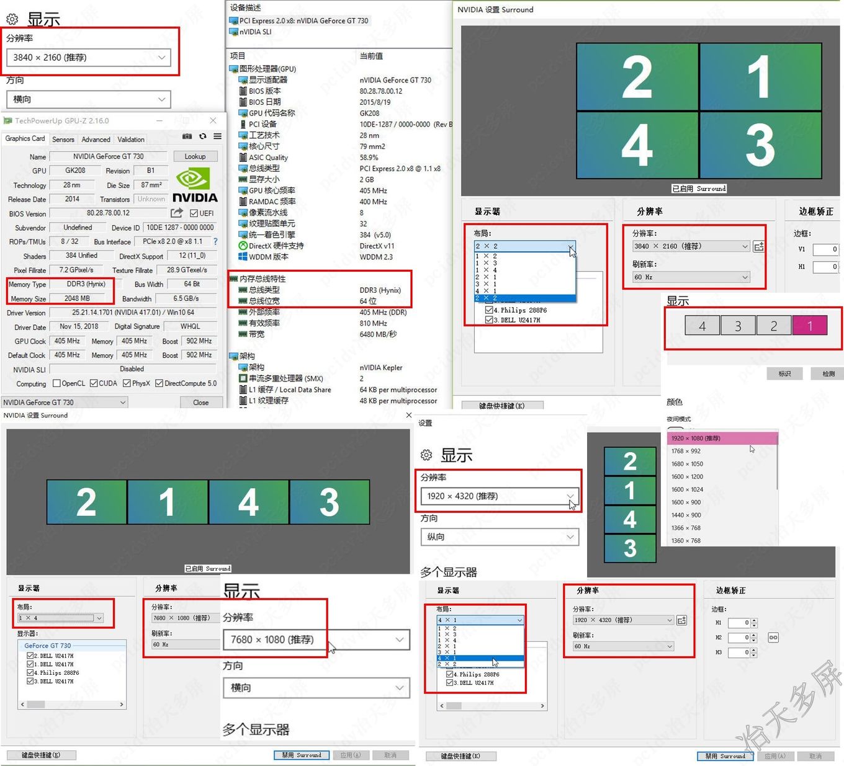The image size is (844, 766).
Task: Click the Lookup button in GPU-Z
Action: [195, 156]
